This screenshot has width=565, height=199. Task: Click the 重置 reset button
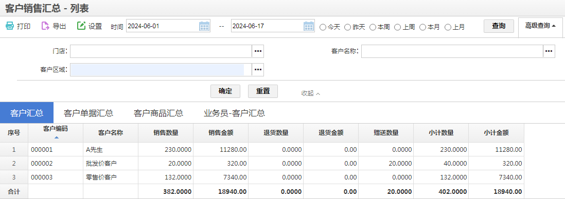coord(263,91)
